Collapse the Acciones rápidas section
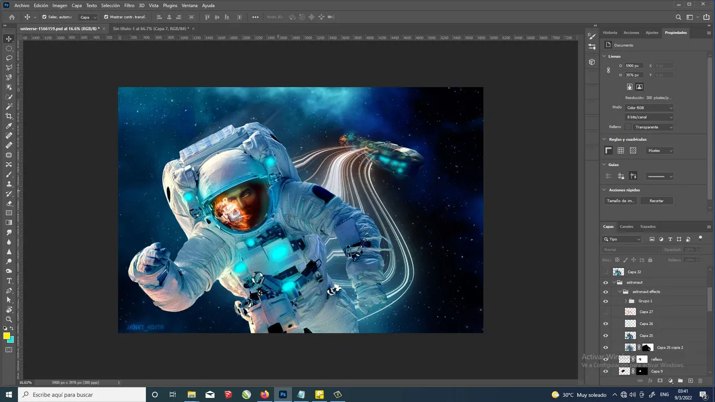 604,190
